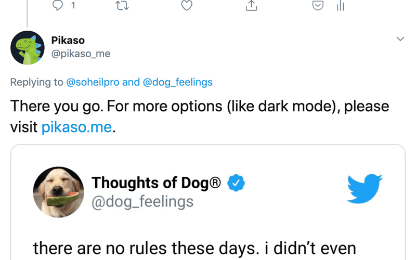Click the "There you go" reply text
416x260 pixels.
pos(200,107)
